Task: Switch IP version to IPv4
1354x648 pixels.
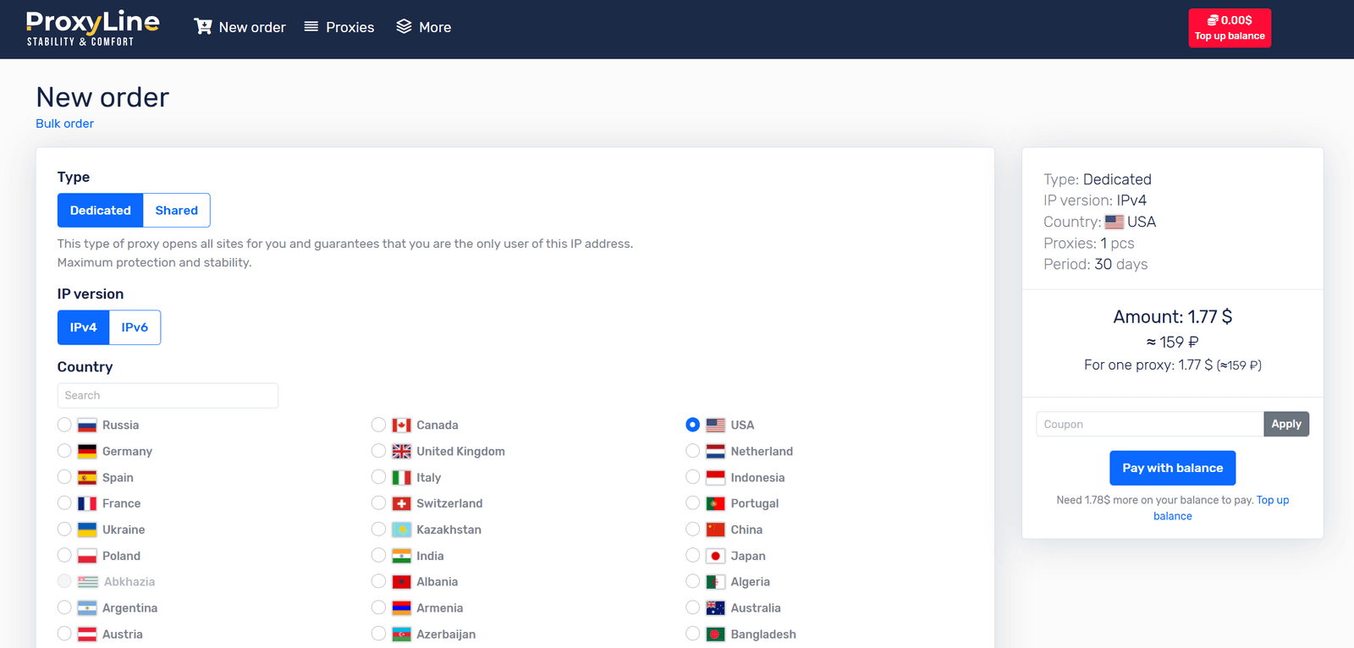Action: click(x=84, y=327)
